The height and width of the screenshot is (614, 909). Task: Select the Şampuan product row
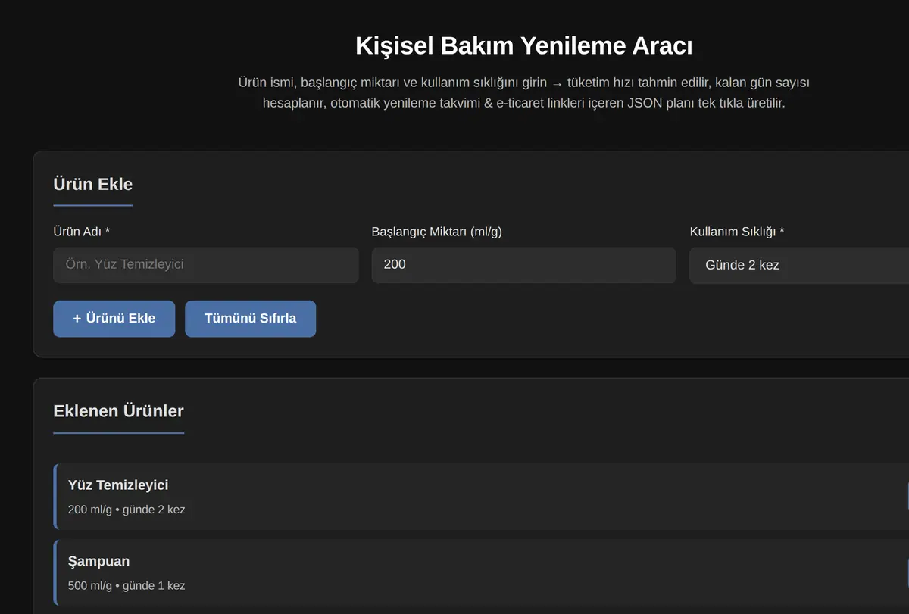coord(482,572)
